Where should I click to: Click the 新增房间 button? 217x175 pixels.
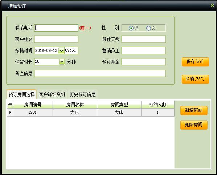tap(194, 110)
